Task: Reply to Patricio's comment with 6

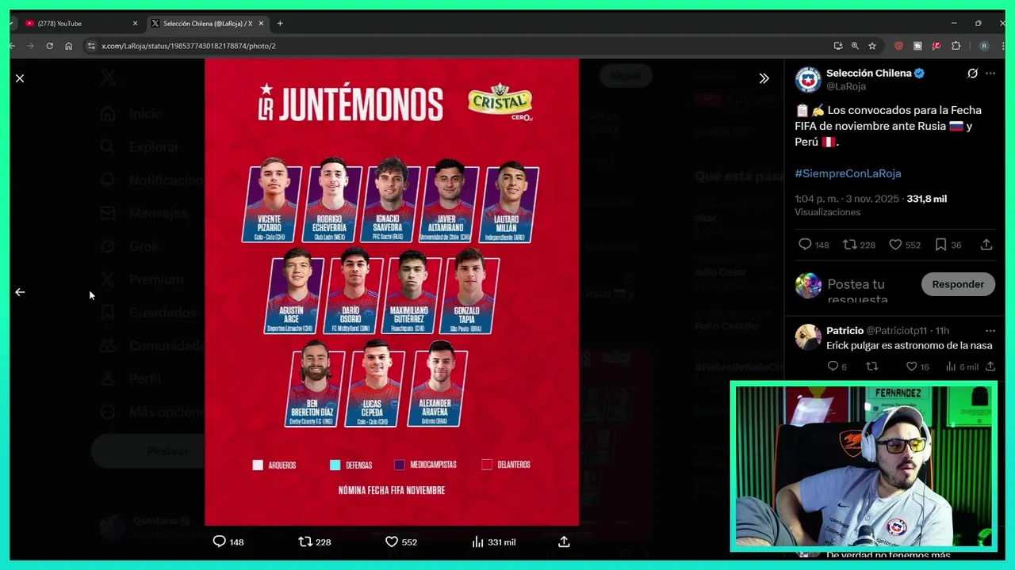Action: click(x=833, y=367)
